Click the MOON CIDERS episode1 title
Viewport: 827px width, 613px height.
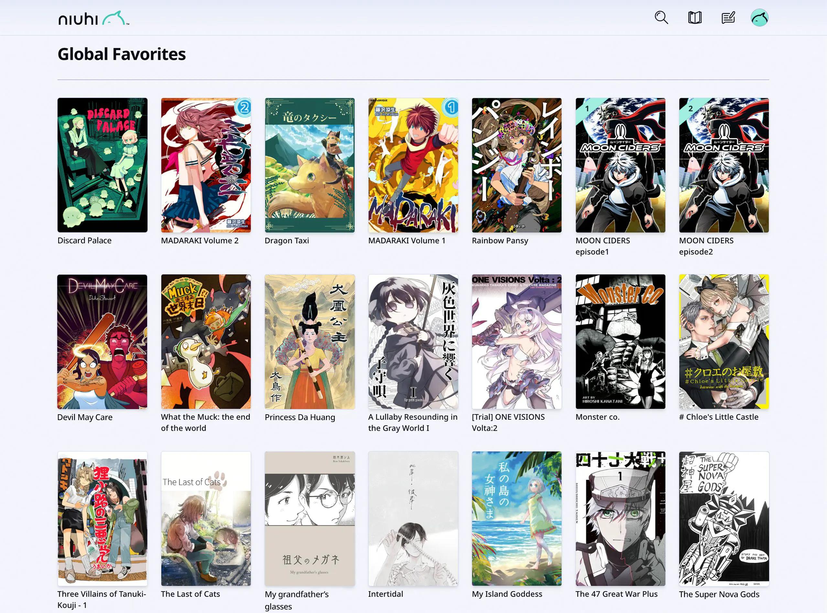[x=603, y=246]
